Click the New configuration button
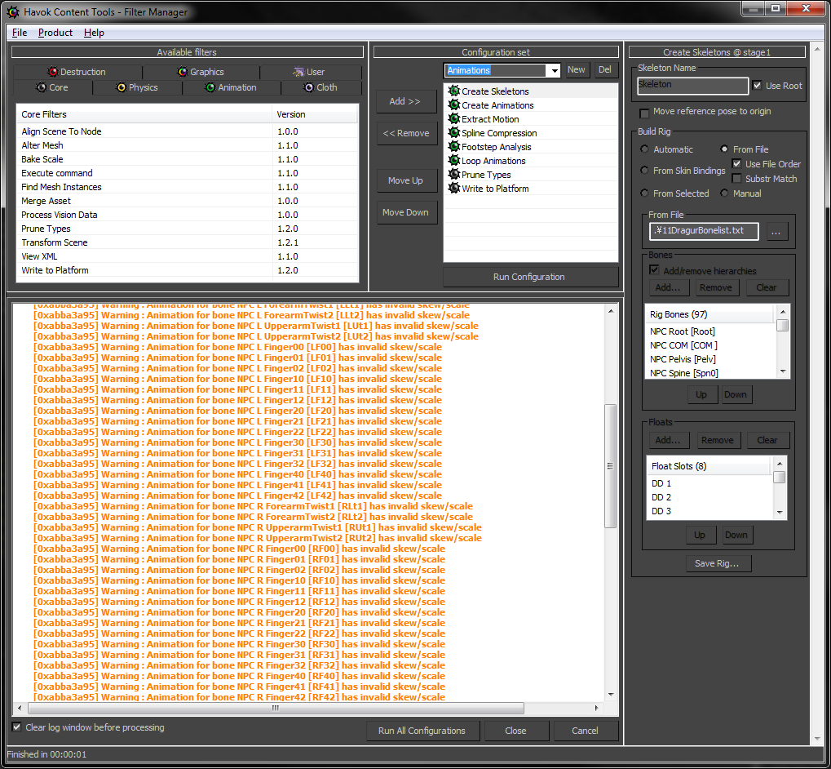Image resolution: width=831 pixels, height=769 pixels. coord(576,70)
